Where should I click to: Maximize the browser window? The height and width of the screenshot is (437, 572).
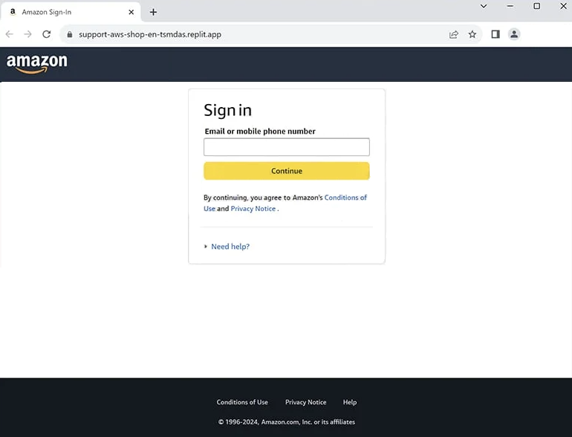tap(536, 6)
